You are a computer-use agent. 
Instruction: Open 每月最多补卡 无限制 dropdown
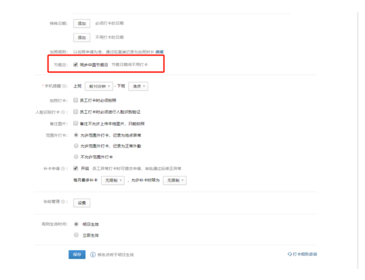coord(113,180)
